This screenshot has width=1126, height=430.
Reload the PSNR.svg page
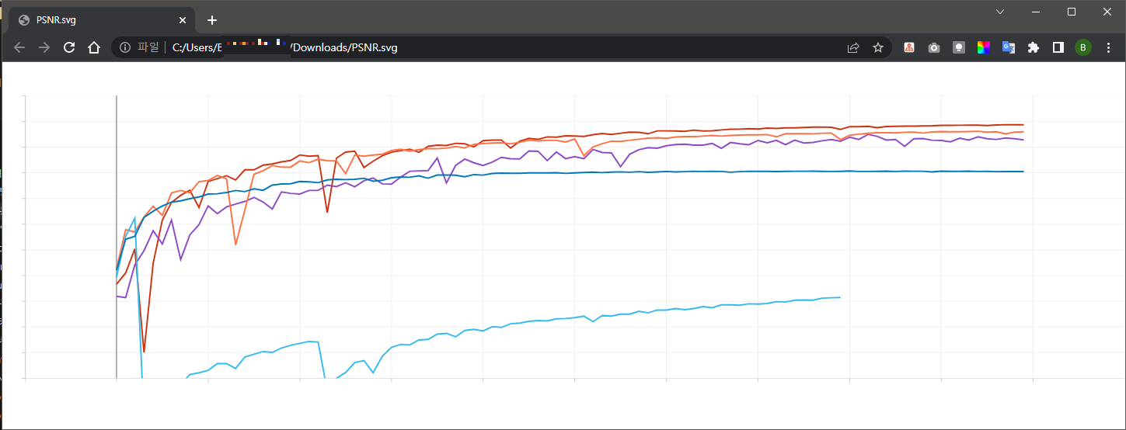pos(69,47)
